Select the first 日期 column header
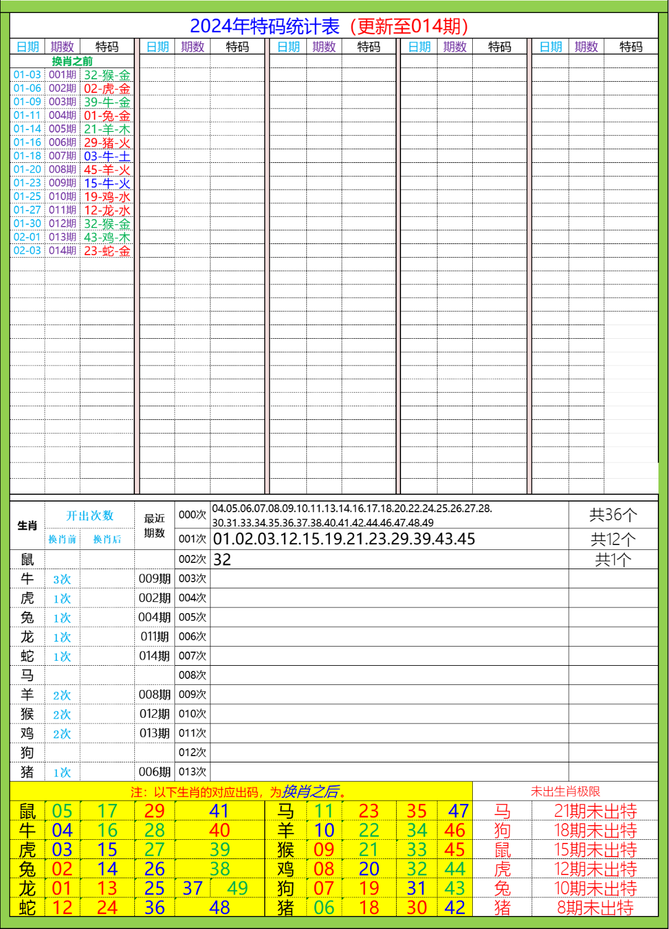This screenshot has height=929, width=669. [x=27, y=45]
